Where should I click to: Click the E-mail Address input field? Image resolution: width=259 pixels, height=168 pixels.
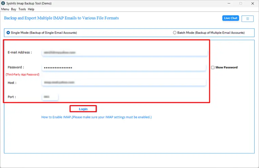pos(125,53)
